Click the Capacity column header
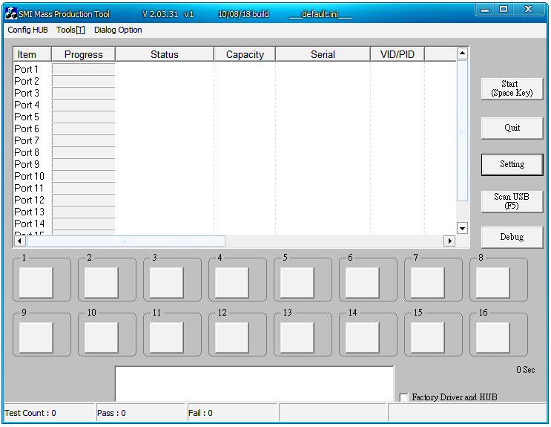The image size is (551, 427). (x=245, y=54)
